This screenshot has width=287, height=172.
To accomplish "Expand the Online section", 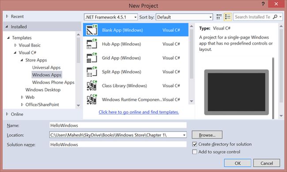I will coord(7,114).
